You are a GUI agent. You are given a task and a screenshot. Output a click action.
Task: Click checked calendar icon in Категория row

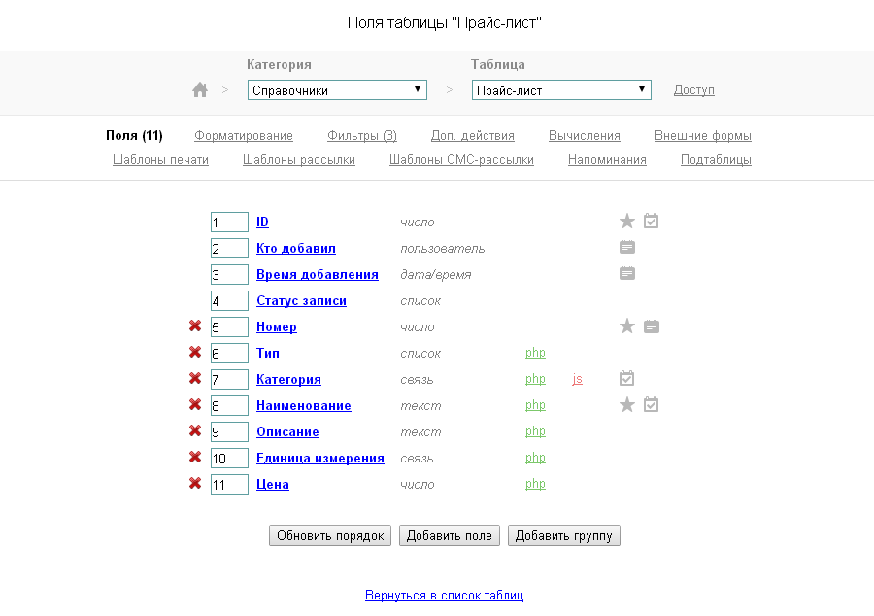coord(627,378)
